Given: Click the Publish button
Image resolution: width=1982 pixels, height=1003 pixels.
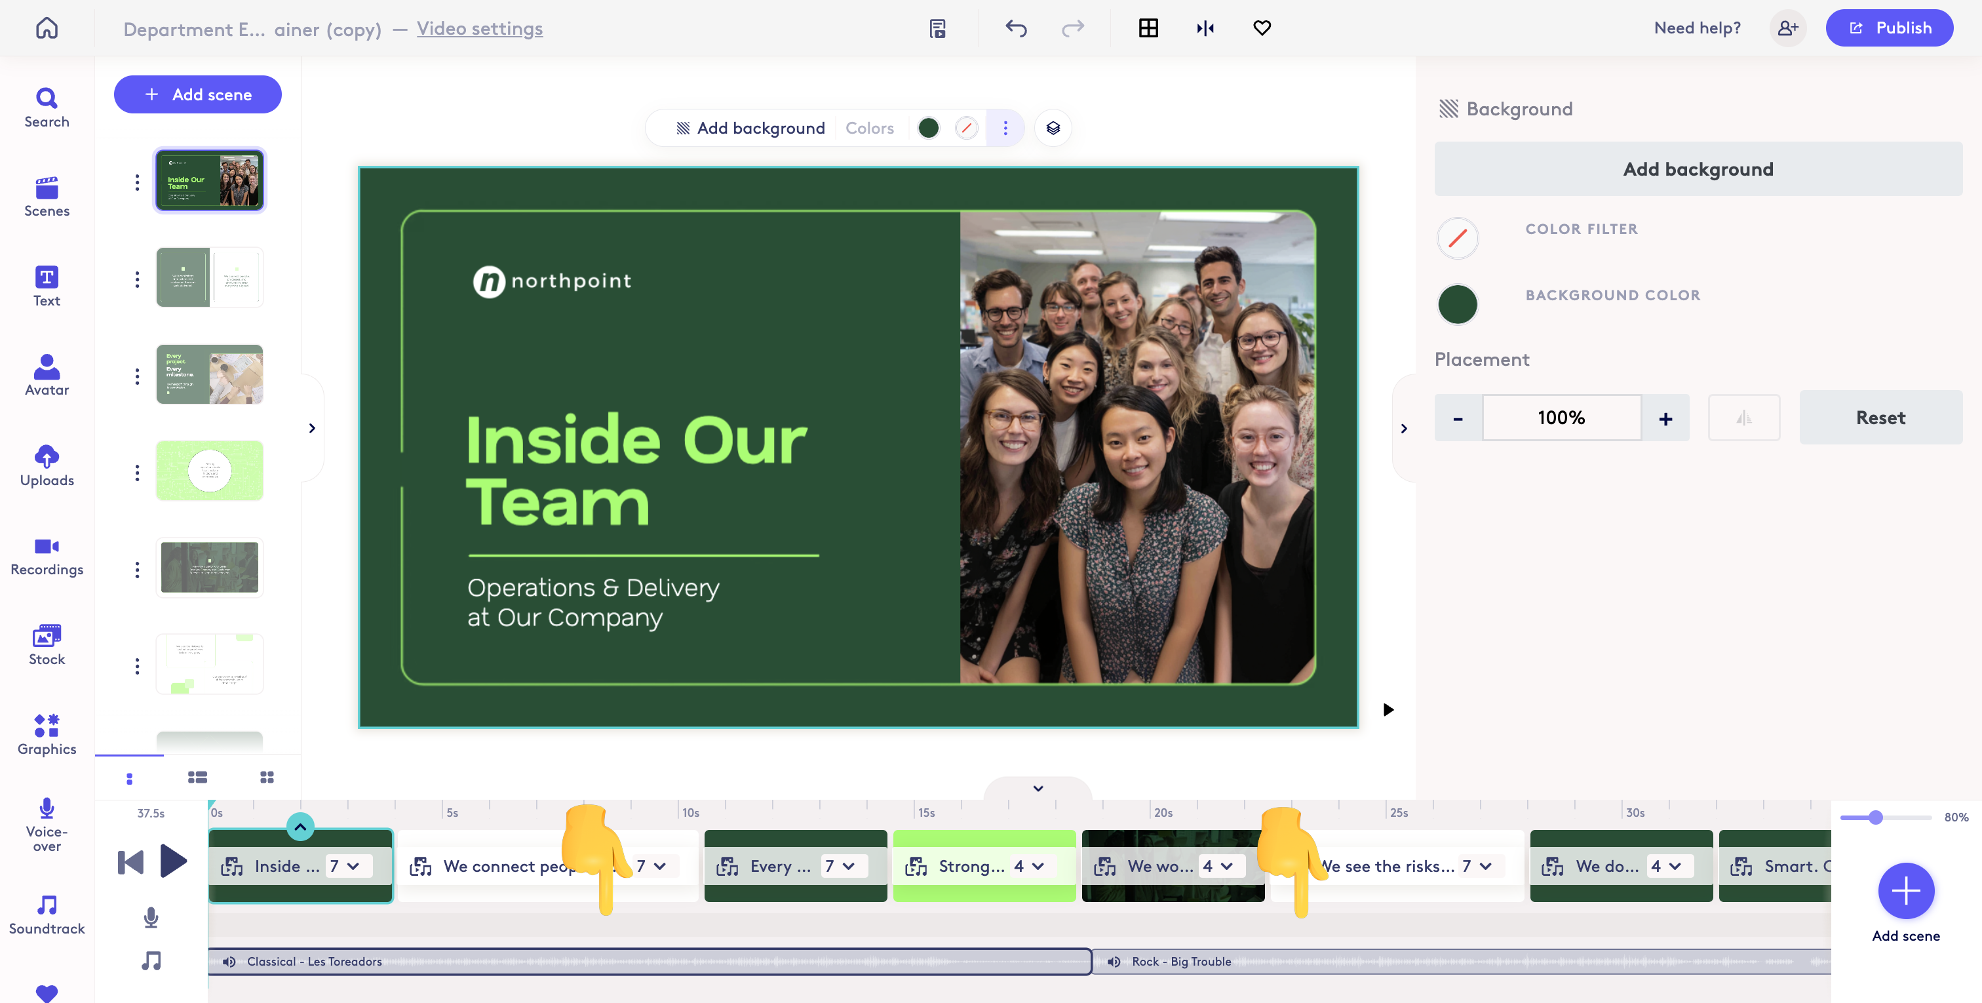Looking at the screenshot, I should click(1889, 28).
